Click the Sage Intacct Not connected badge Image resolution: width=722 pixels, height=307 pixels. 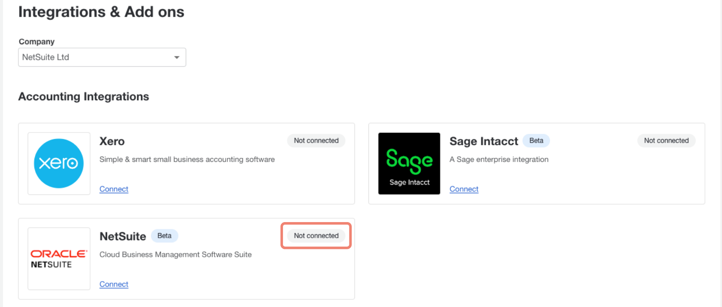tap(666, 141)
